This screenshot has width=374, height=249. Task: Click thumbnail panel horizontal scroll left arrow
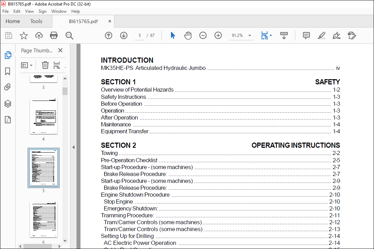(x=20, y=246)
